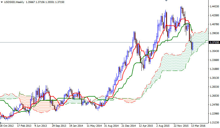Click the date label 12 Apr 2015
This screenshot has height=128, width=220.
tap(146, 126)
